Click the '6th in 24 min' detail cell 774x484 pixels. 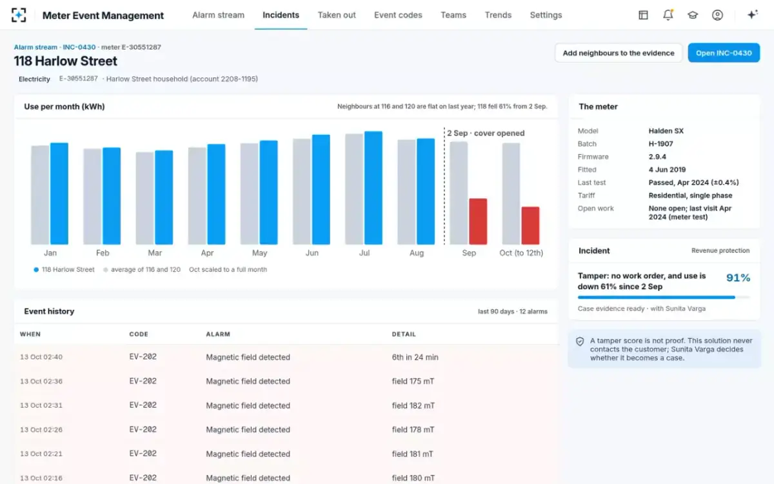click(415, 357)
